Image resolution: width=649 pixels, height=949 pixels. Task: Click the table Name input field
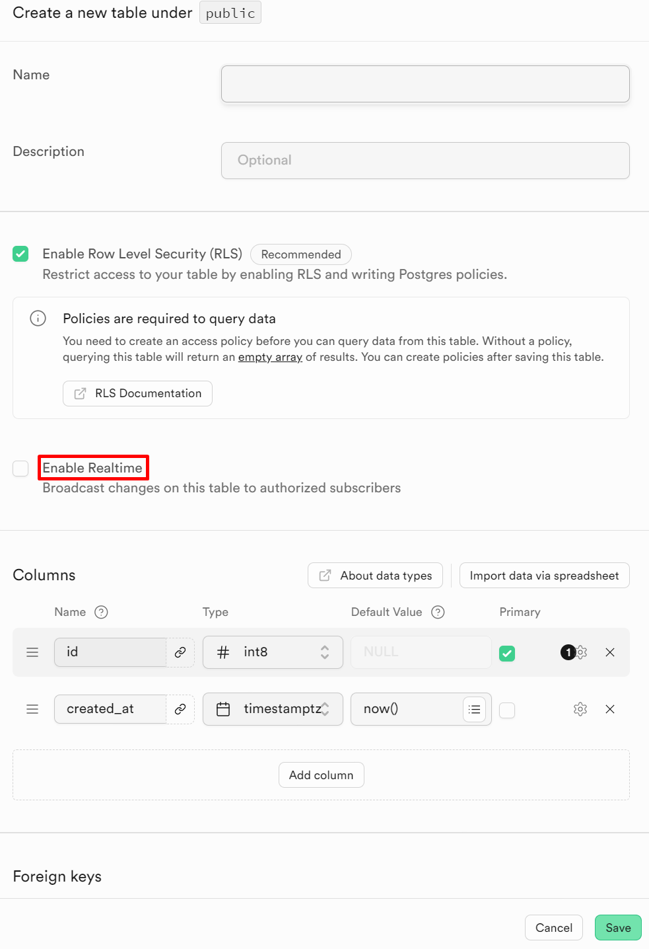(425, 84)
